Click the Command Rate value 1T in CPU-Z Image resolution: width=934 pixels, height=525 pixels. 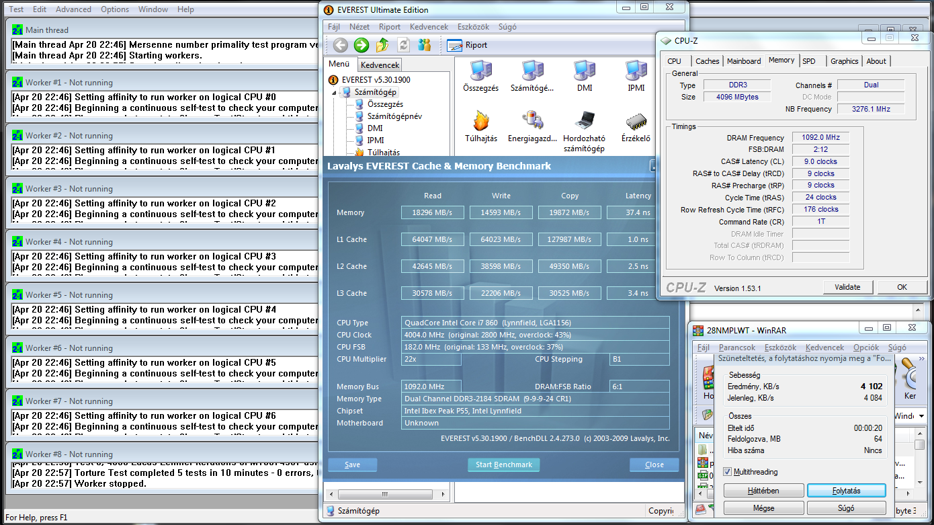point(820,222)
